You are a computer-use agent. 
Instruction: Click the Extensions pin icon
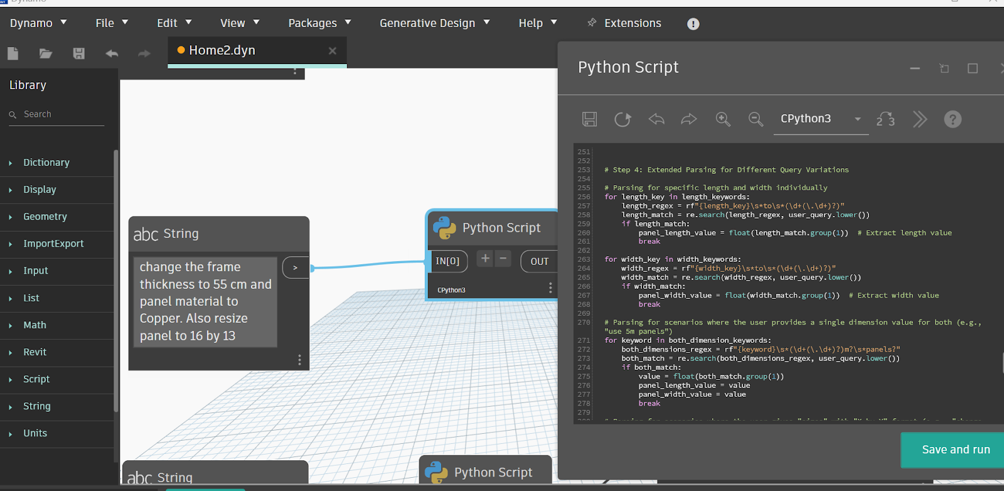click(x=592, y=23)
